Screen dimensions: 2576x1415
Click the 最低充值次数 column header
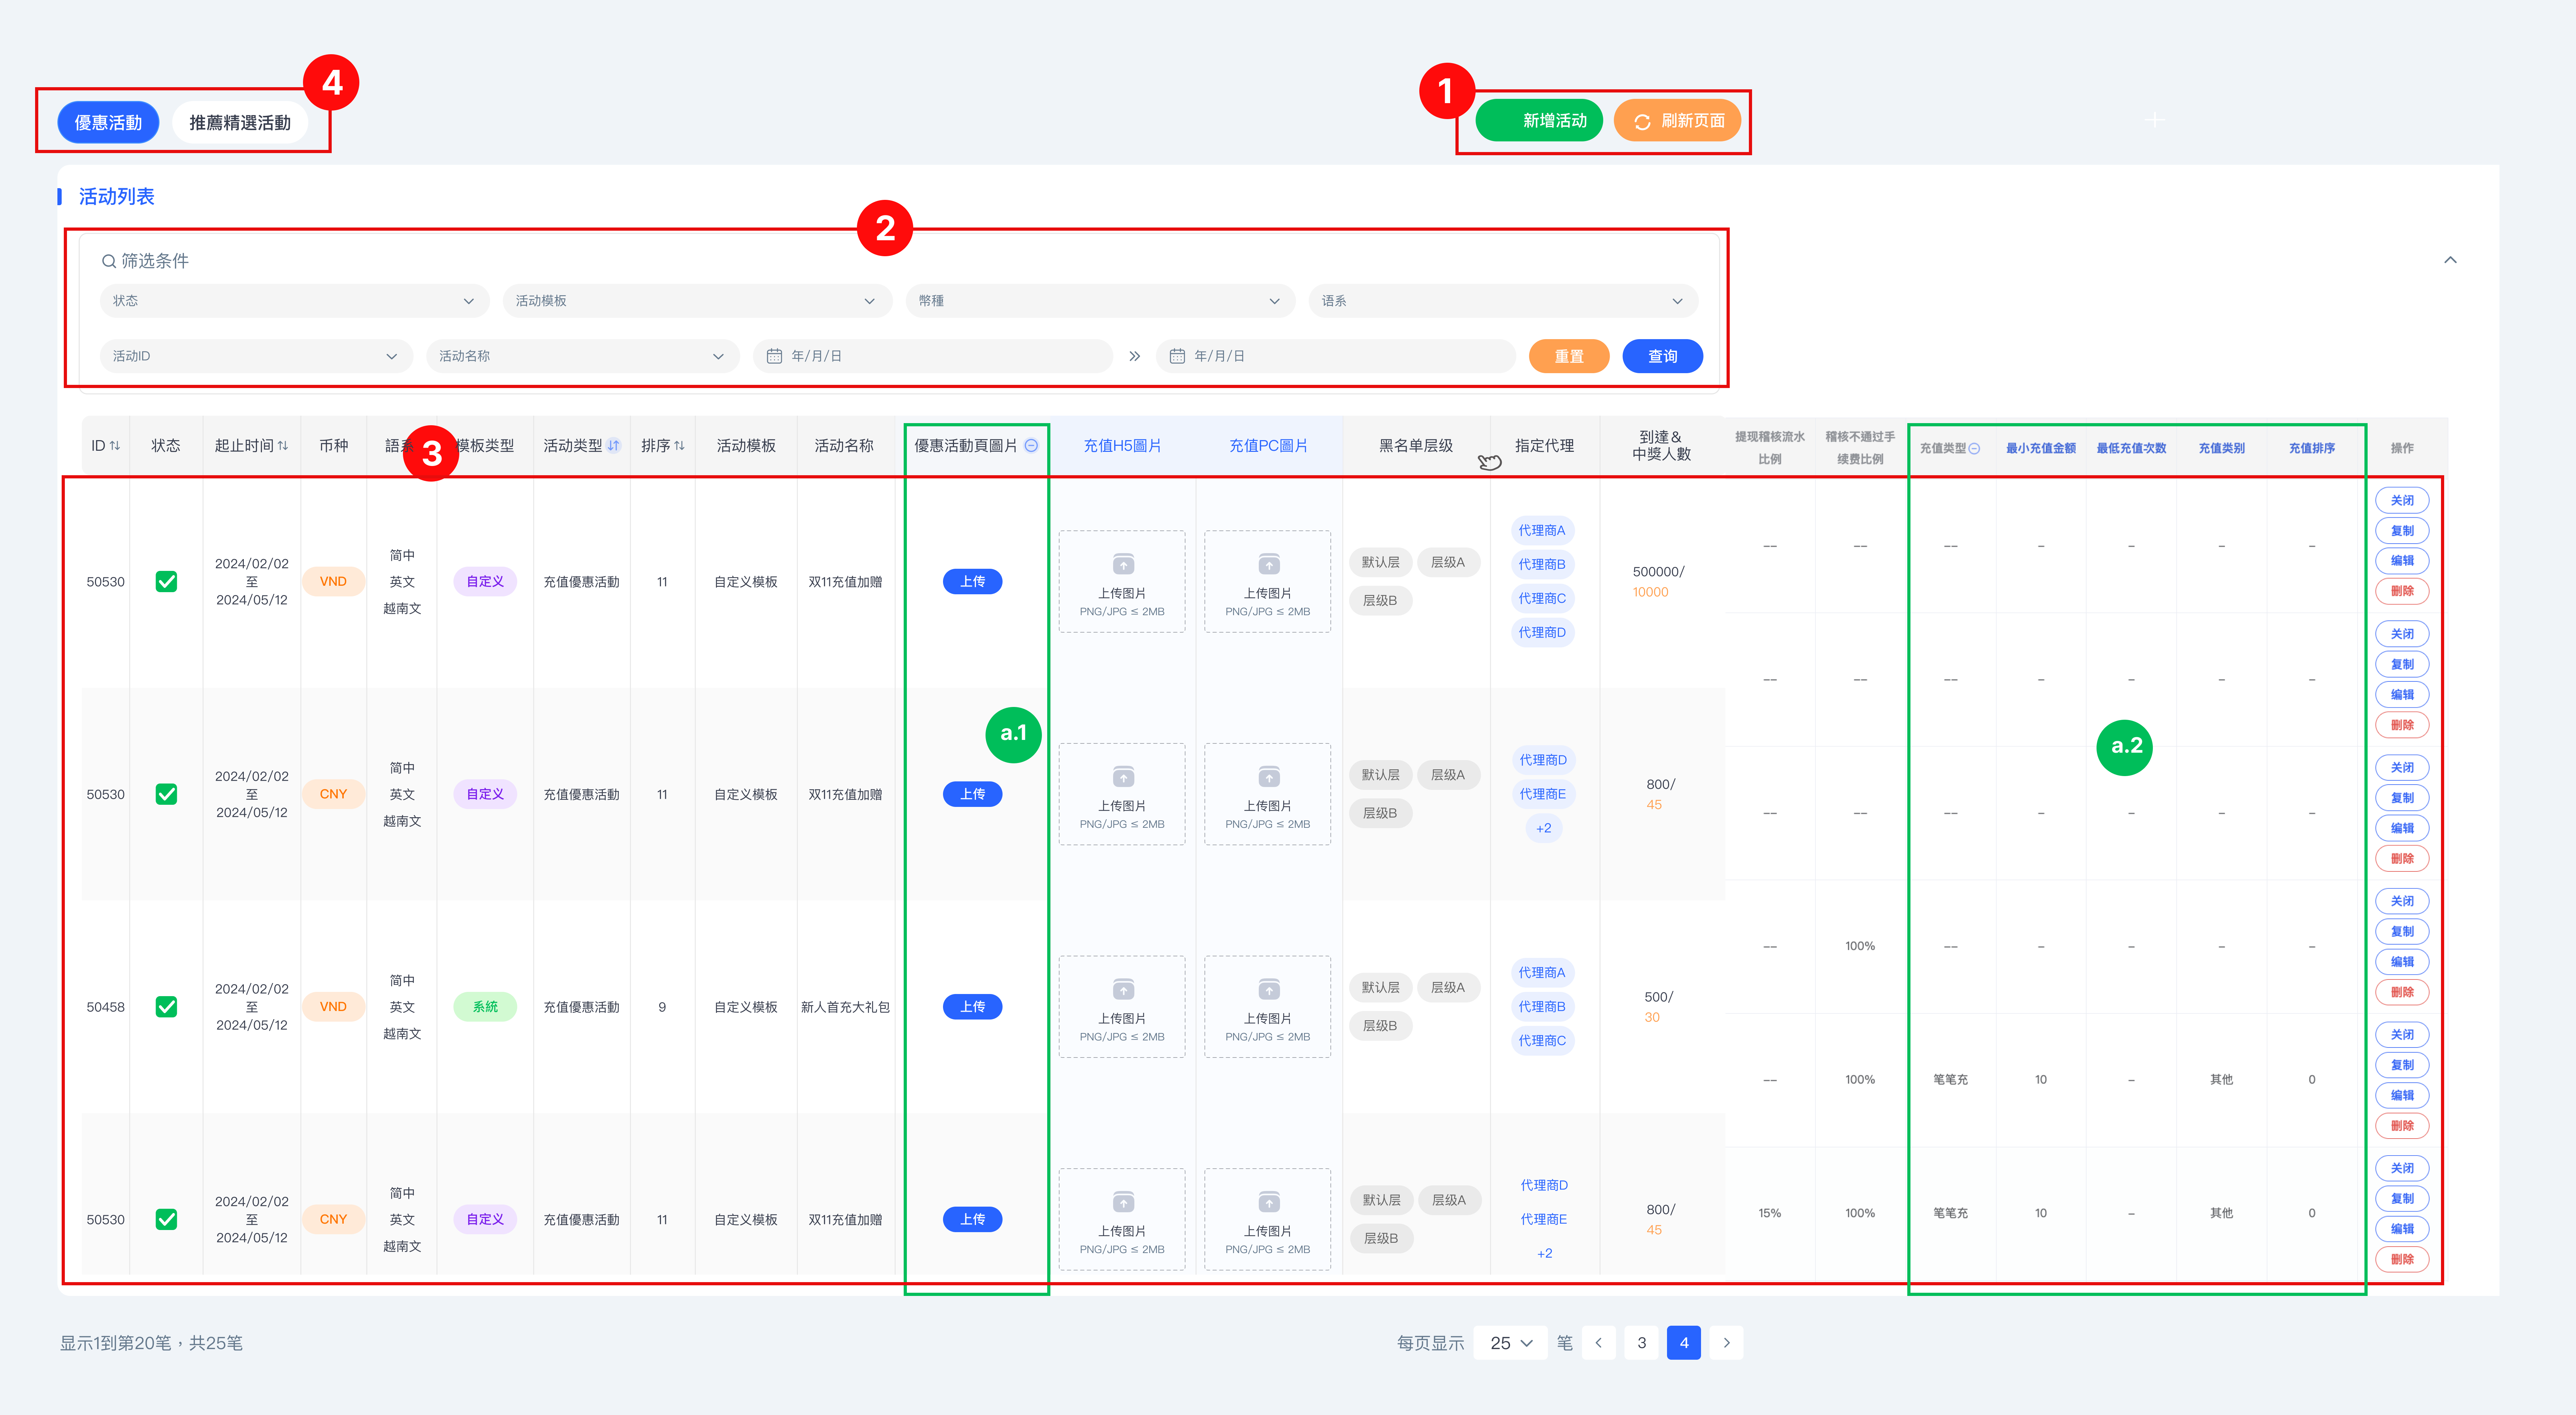[x=2131, y=449]
